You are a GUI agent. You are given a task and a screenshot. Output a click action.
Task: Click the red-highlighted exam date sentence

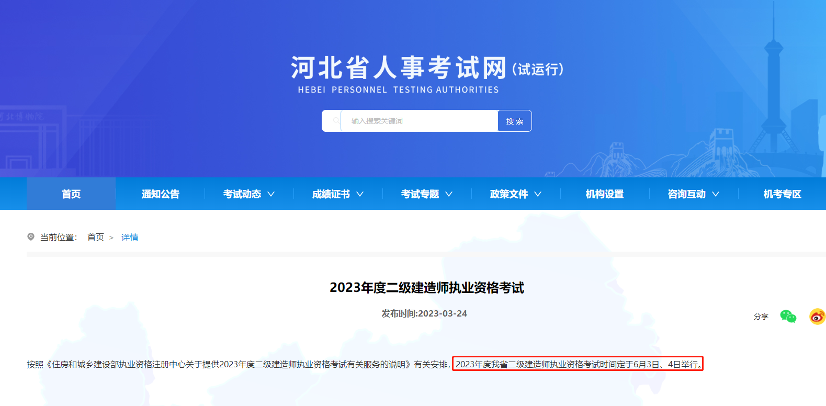[x=578, y=364]
